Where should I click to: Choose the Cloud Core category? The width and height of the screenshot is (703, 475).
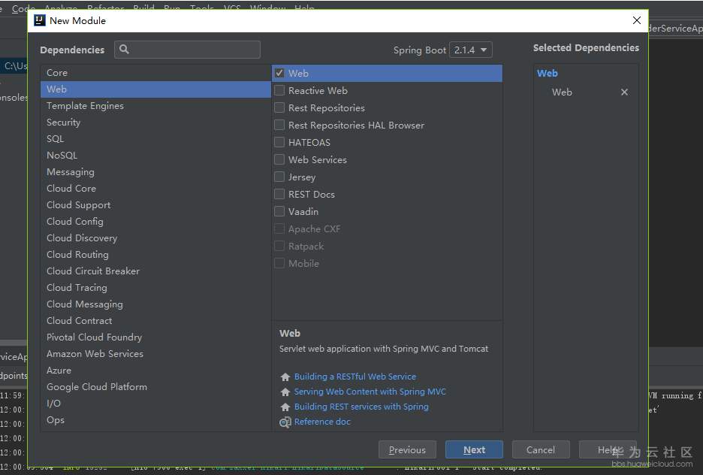point(155,189)
